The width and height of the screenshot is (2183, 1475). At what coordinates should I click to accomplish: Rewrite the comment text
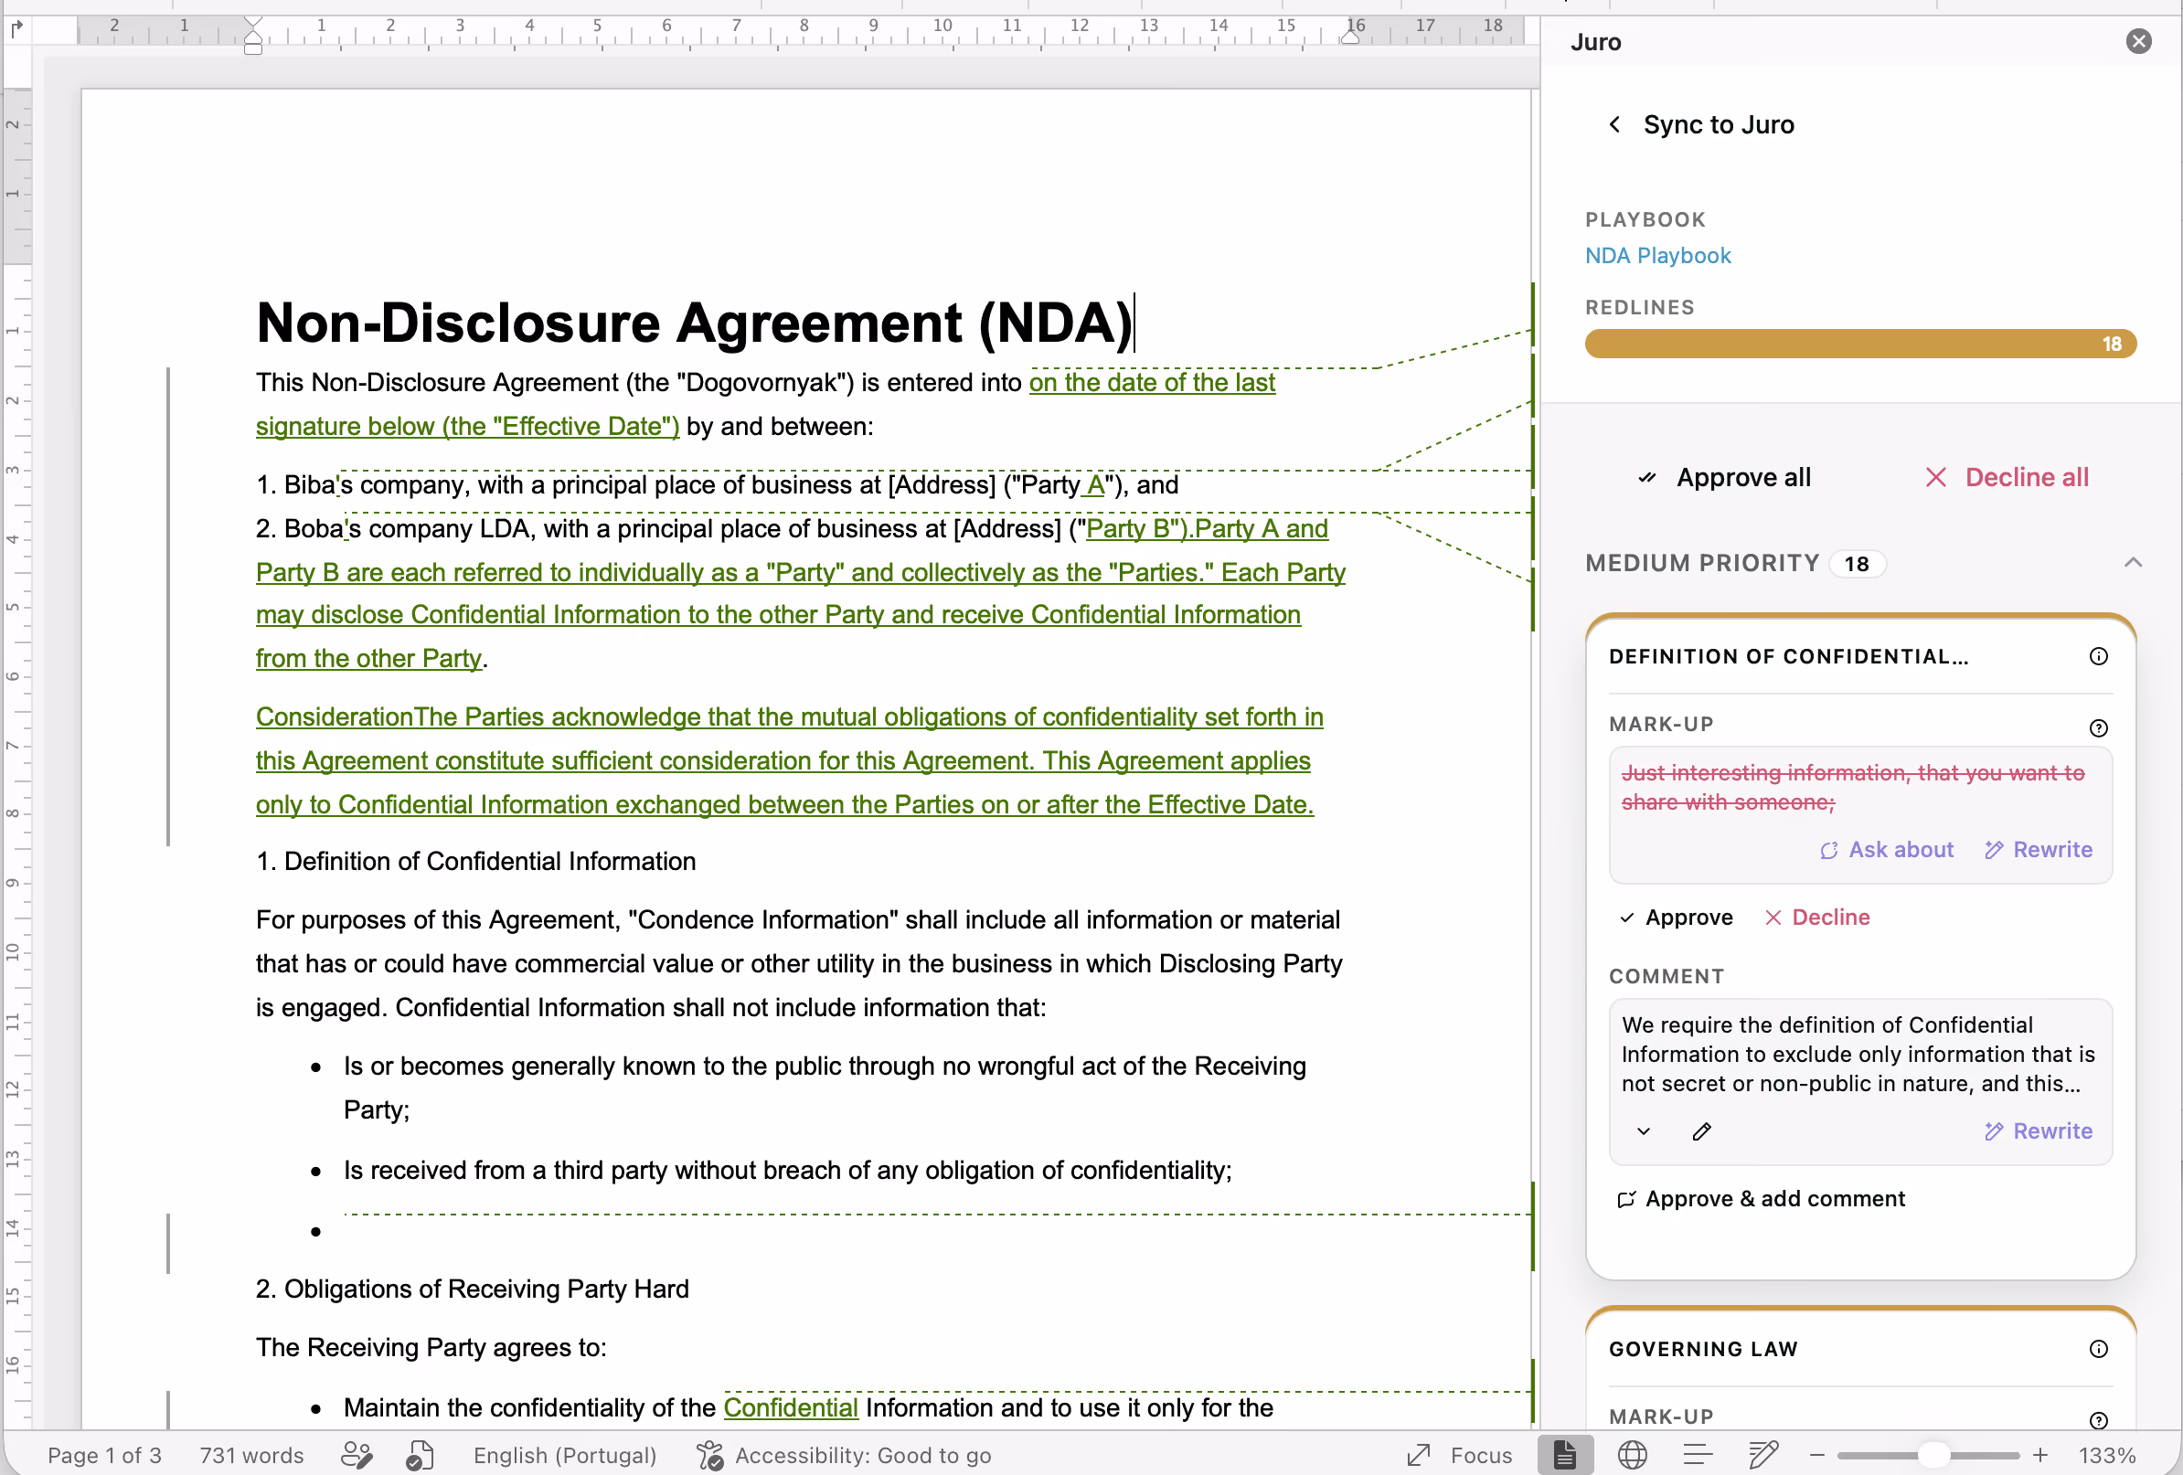[2039, 1131]
